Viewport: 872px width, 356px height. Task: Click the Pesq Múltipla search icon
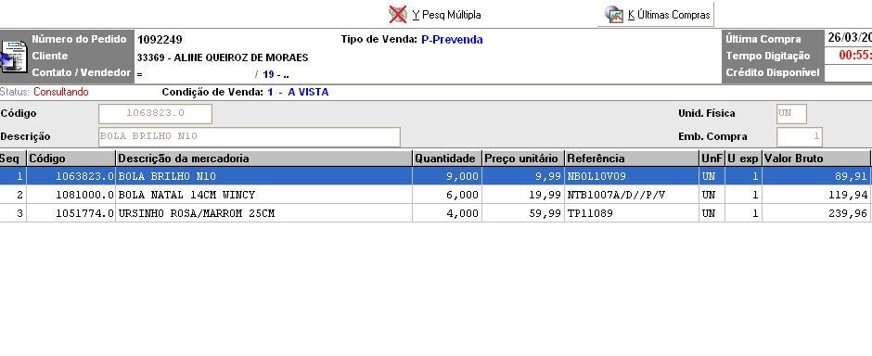398,15
